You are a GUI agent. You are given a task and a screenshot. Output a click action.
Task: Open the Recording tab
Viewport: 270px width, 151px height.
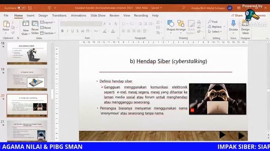pyautogui.click(x=141, y=16)
